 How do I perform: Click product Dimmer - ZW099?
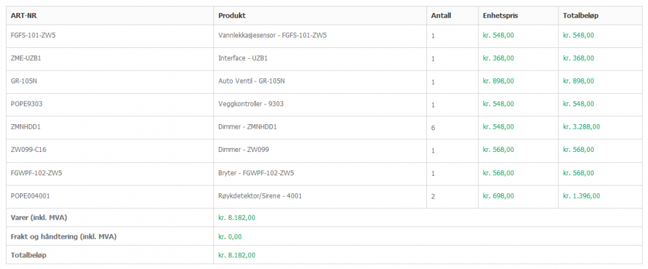pyautogui.click(x=244, y=150)
